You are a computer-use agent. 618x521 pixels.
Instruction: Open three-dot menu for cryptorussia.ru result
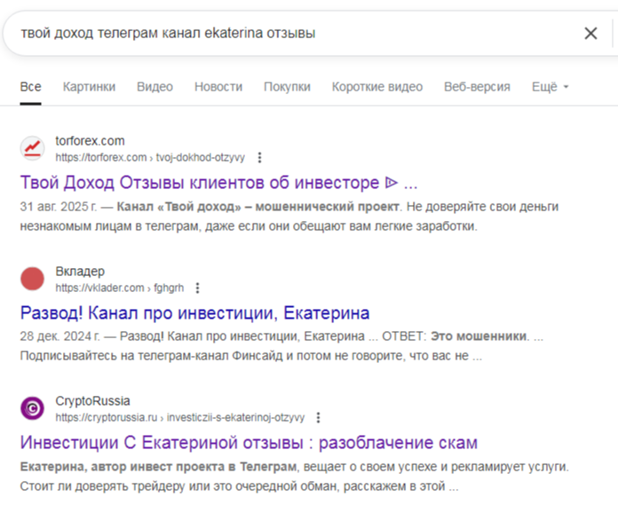click(x=318, y=417)
